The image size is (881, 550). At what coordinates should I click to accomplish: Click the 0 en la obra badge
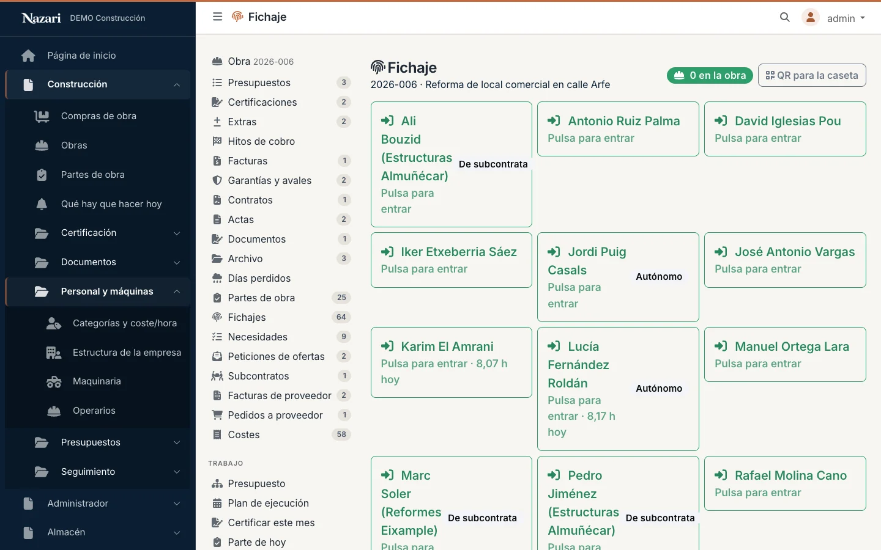point(710,76)
